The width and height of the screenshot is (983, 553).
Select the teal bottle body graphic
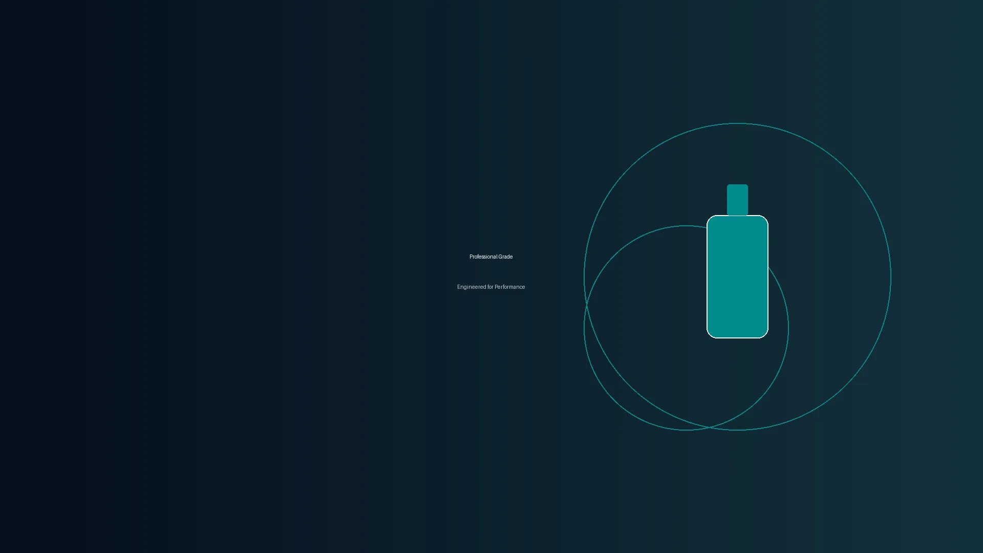click(x=737, y=276)
